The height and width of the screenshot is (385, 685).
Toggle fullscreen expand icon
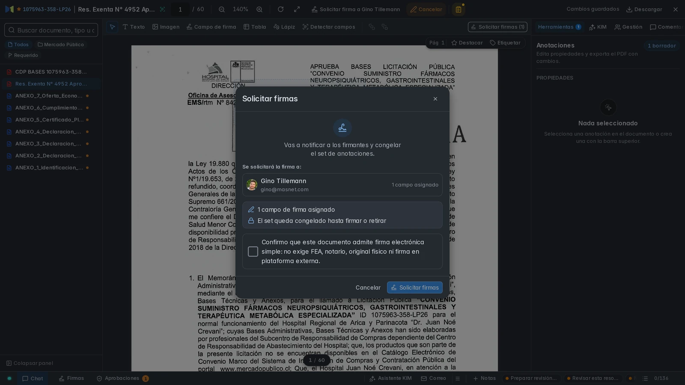[x=297, y=9]
